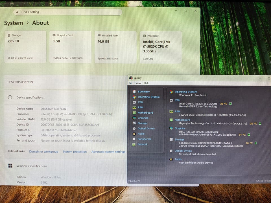Open the File menu in Speccy
The image size is (271, 203).
click(131, 83)
